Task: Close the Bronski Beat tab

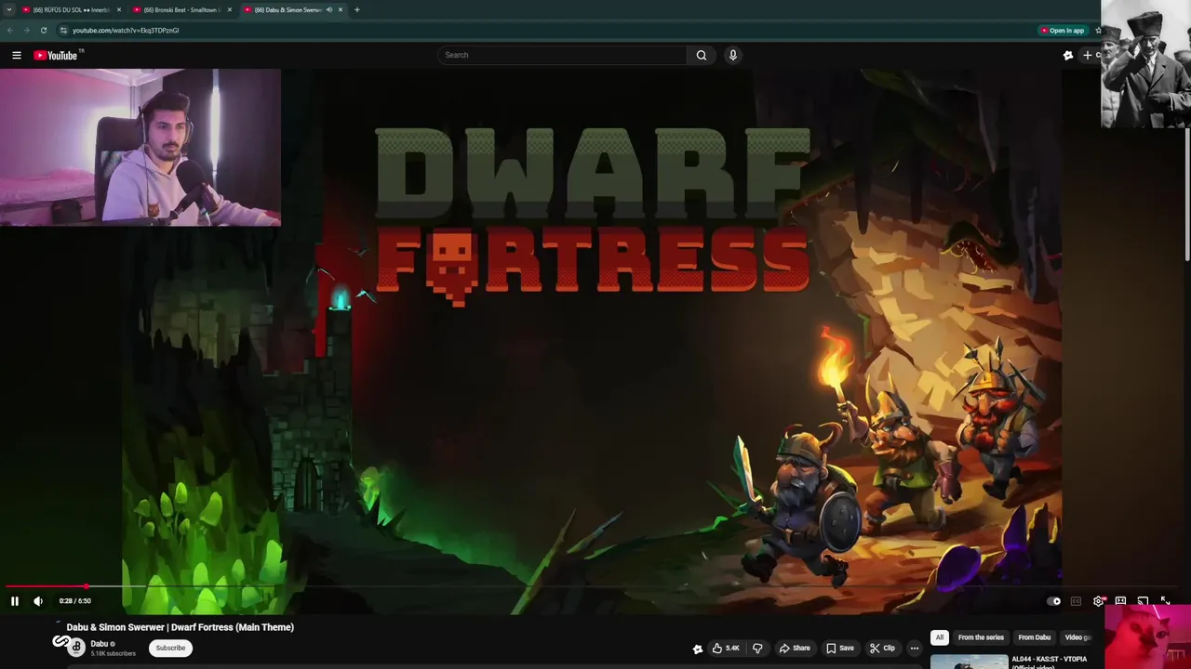Action: (230, 9)
